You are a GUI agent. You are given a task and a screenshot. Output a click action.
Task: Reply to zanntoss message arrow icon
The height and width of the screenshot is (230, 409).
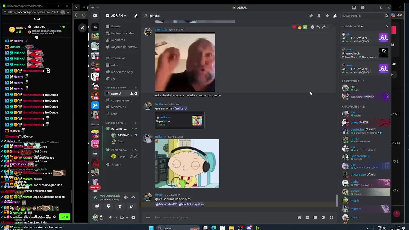318,27
